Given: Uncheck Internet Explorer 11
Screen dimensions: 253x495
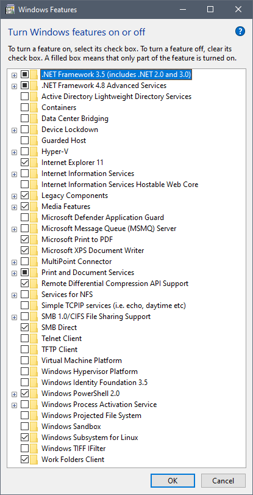Looking at the screenshot, I should 24,163.
